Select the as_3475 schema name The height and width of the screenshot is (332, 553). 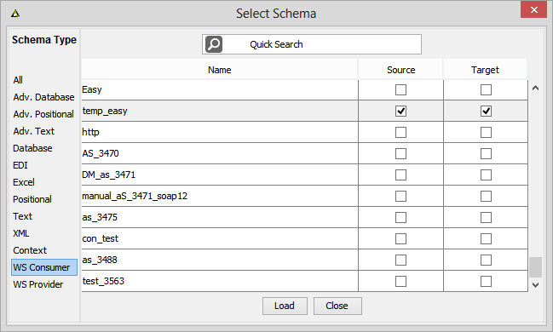coord(100,217)
